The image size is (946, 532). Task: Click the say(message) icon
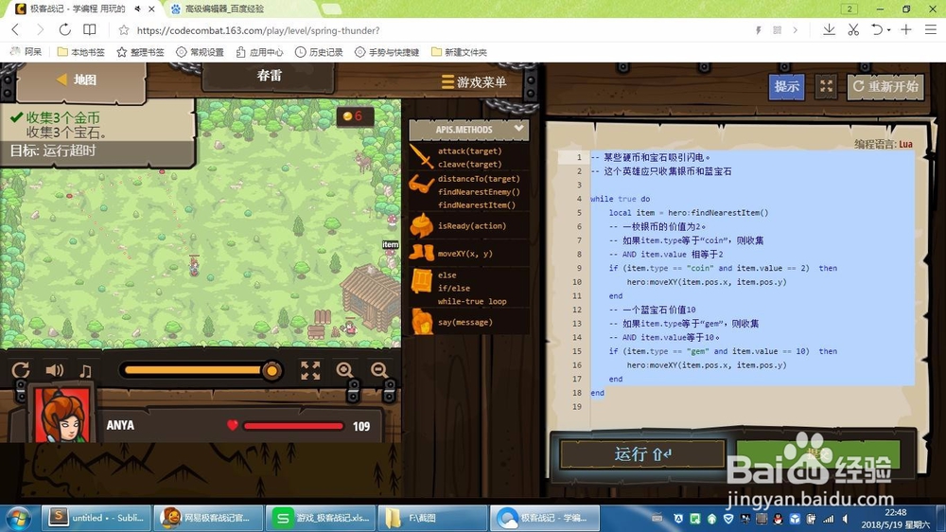pyautogui.click(x=422, y=321)
